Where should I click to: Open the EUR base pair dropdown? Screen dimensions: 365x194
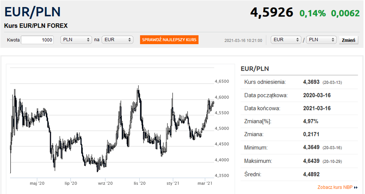286,40
